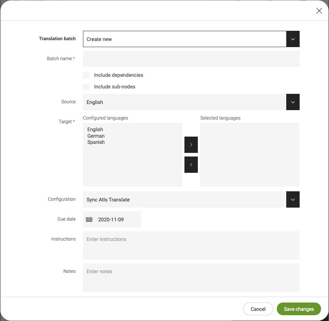Image resolution: width=329 pixels, height=321 pixels.
Task: Open the Translation batch dropdown arrow
Action: pos(293,39)
